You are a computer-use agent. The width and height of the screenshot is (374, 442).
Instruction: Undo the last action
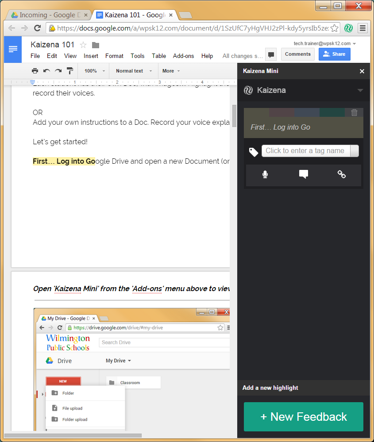click(46, 71)
